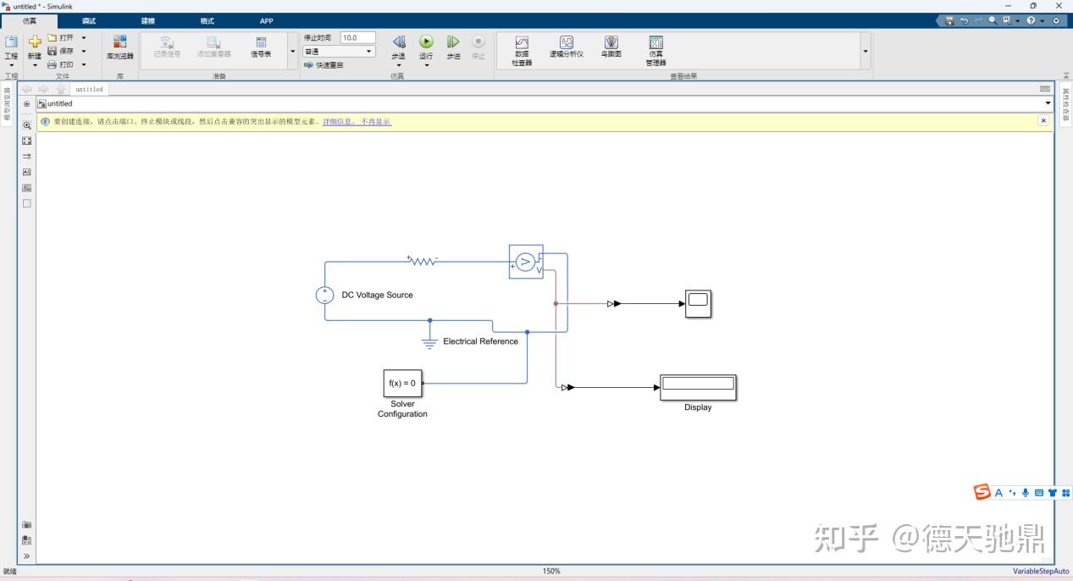Expand the 打印 dropdown arrow
1073x581 pixels.
(x=84, y=64)
